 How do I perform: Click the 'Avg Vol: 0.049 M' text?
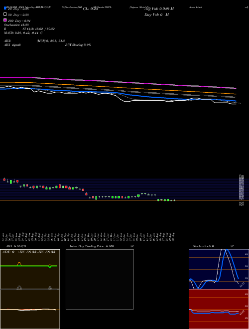point(160,9)
